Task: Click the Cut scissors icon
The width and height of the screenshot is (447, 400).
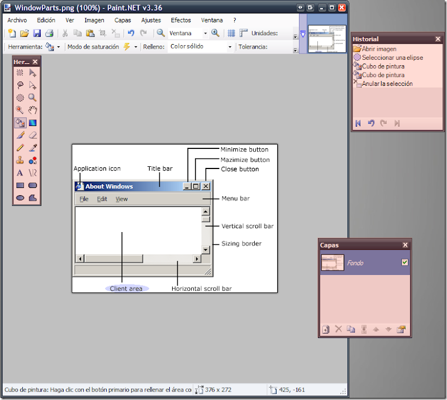Action: 65,33
